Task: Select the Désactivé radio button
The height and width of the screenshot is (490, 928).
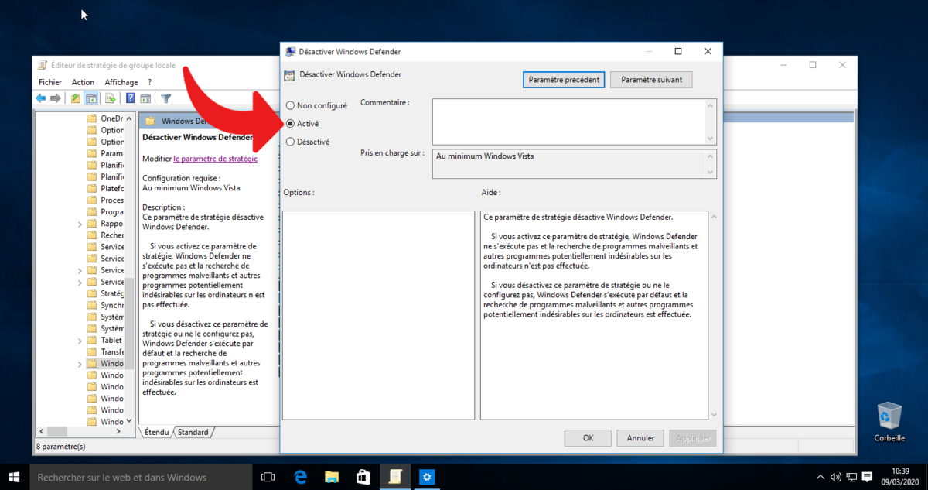Action: point(290,142)
